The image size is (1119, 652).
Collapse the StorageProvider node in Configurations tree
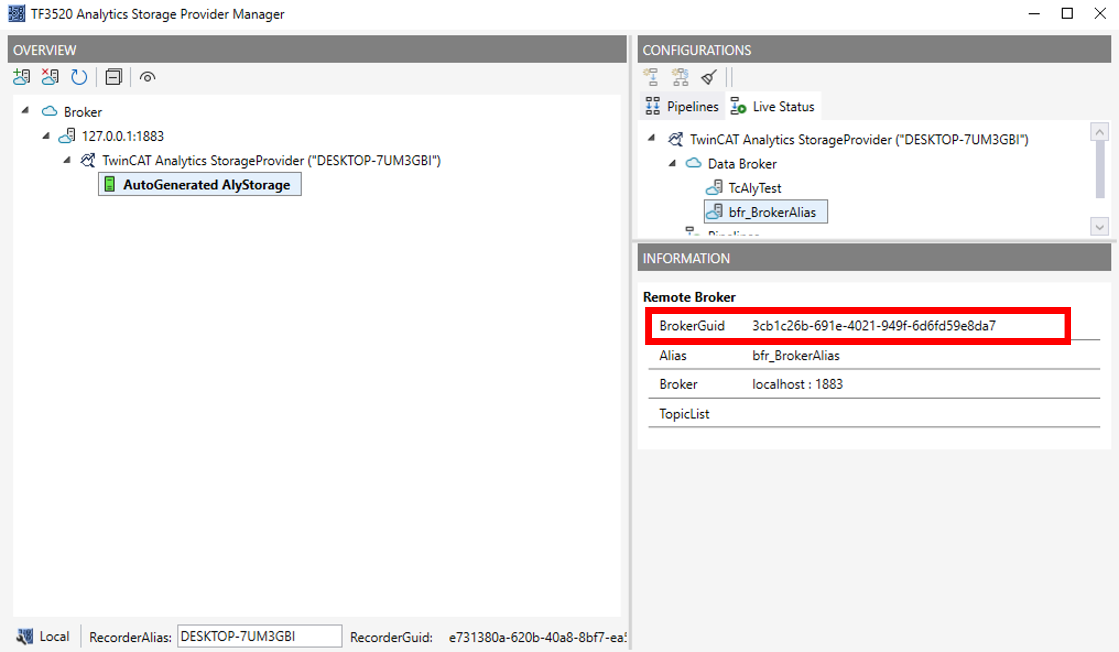click(x=651, y=138)
